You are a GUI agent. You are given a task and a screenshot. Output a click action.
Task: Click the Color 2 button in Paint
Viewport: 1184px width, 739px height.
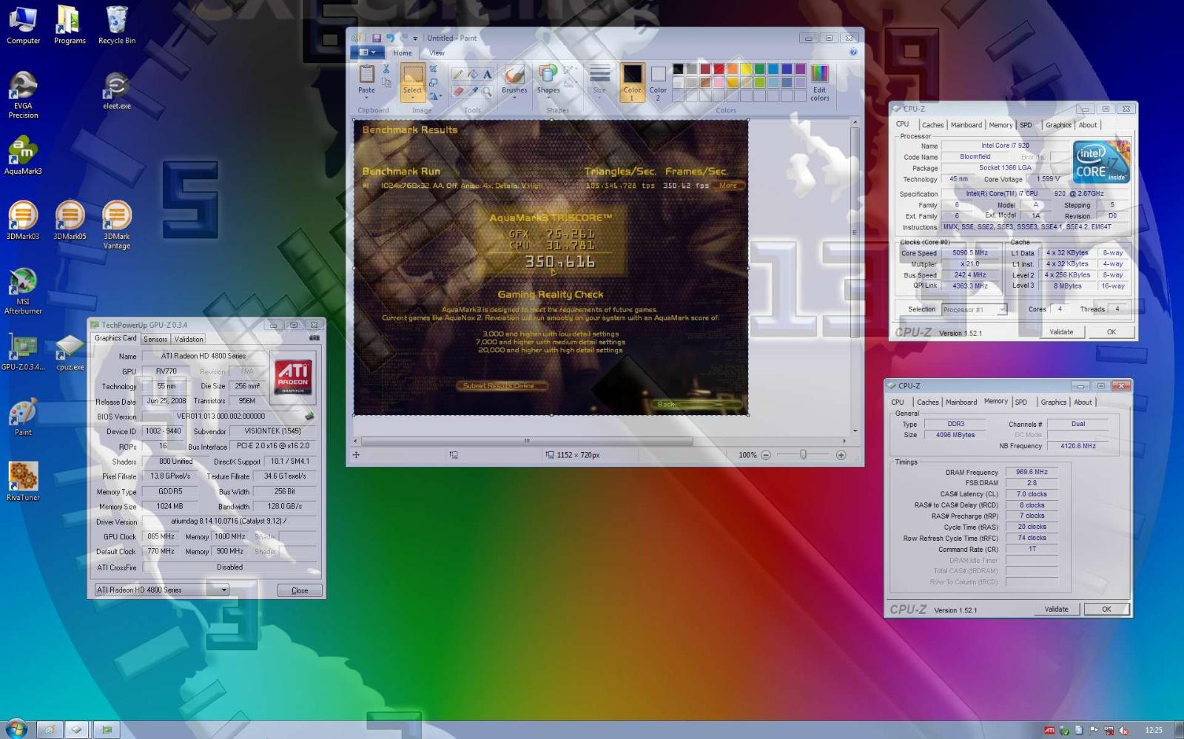658,81
